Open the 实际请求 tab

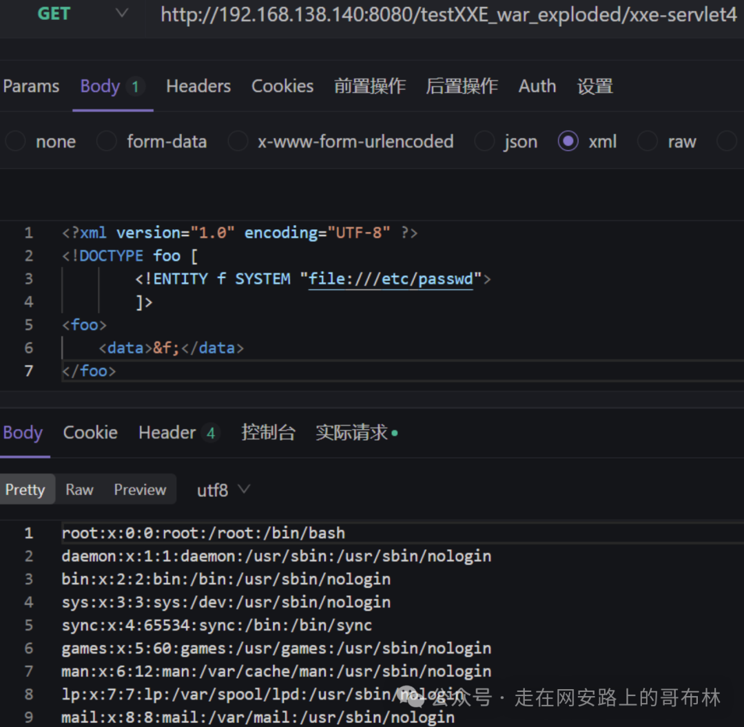pos(356,432)
